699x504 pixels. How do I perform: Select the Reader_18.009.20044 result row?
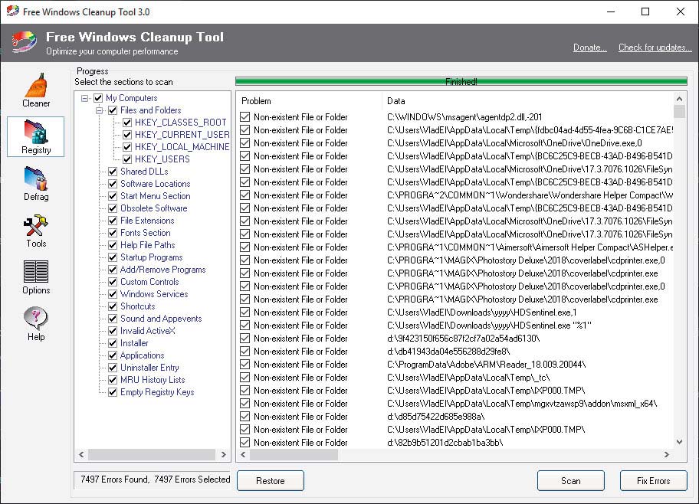455,365
